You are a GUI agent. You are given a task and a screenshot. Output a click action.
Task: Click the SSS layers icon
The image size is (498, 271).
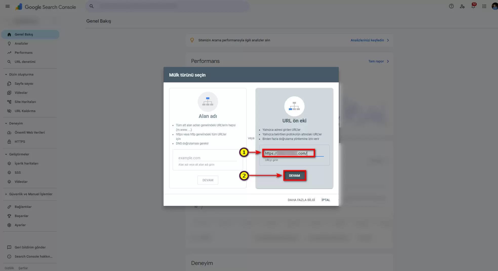click(x=9, y=173)
